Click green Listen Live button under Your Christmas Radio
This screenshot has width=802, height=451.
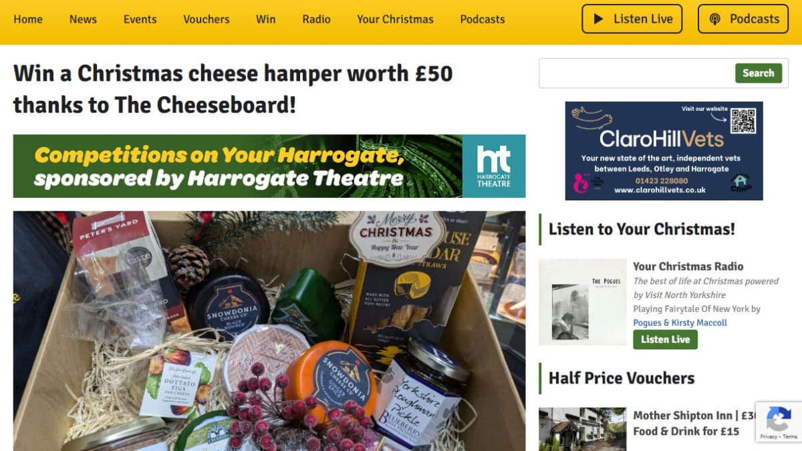pyautogui.click(x=665, y=339)
